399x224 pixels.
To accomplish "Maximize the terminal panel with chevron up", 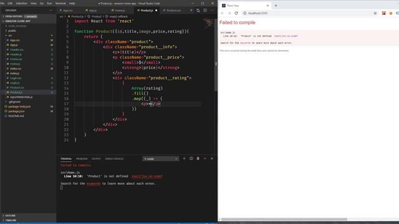I will tap(205, 159).
